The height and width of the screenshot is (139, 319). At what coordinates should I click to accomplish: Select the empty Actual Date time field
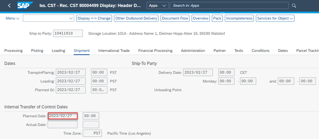point(91,124)
